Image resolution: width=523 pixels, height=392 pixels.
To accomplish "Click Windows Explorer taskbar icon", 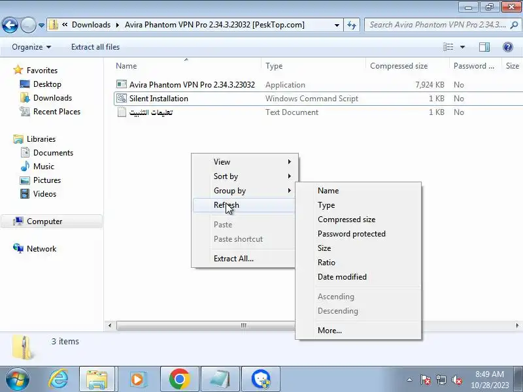I will [97, 380].
